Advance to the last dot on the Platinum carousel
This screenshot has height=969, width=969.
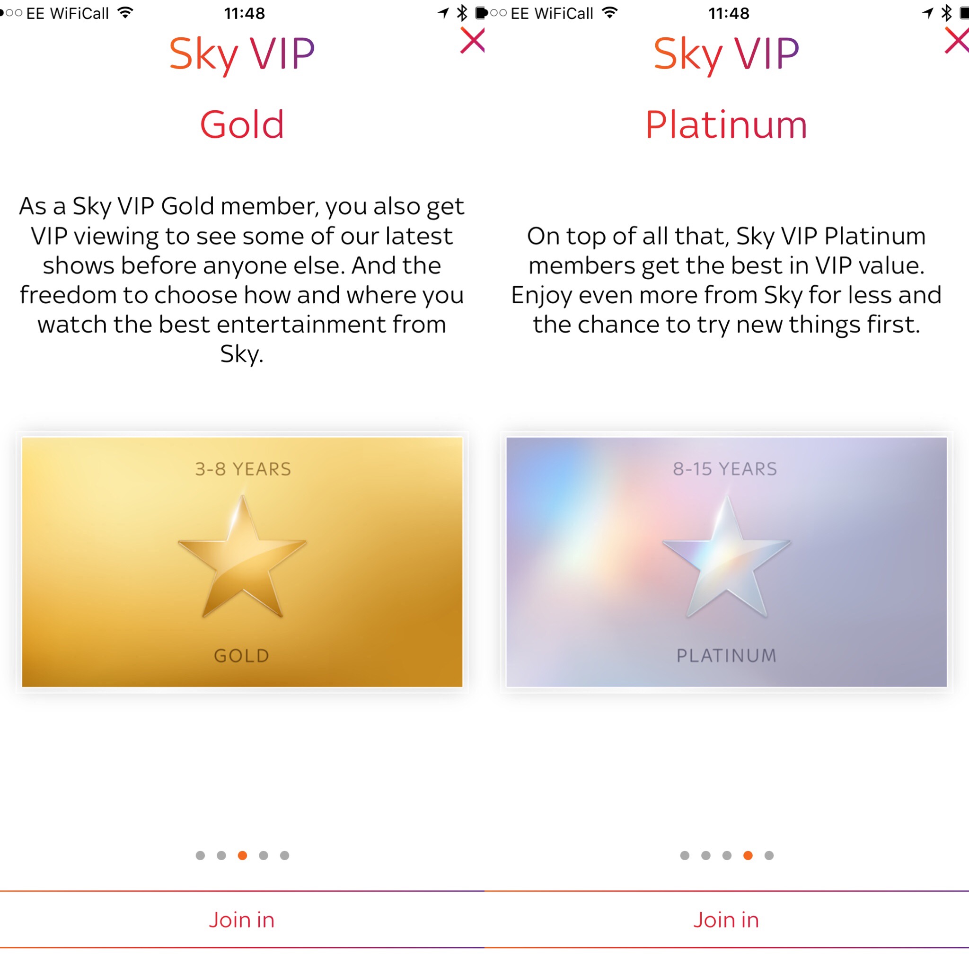pos(768,855)
